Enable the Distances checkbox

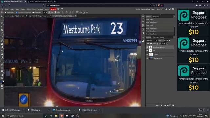33,12
